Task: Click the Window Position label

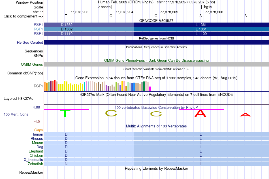Action: (29, 2)
